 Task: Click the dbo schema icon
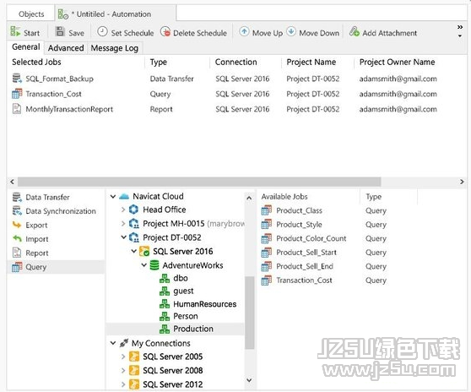click(165, 278)
